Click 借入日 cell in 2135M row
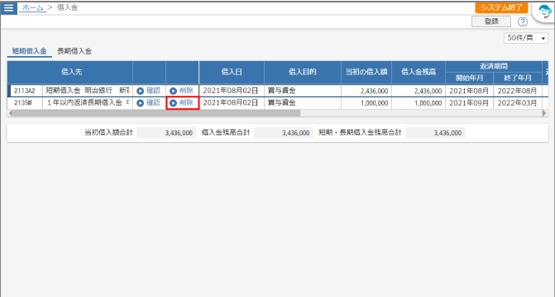This screenshot has height=297, width=555. (x=232, y=103)
